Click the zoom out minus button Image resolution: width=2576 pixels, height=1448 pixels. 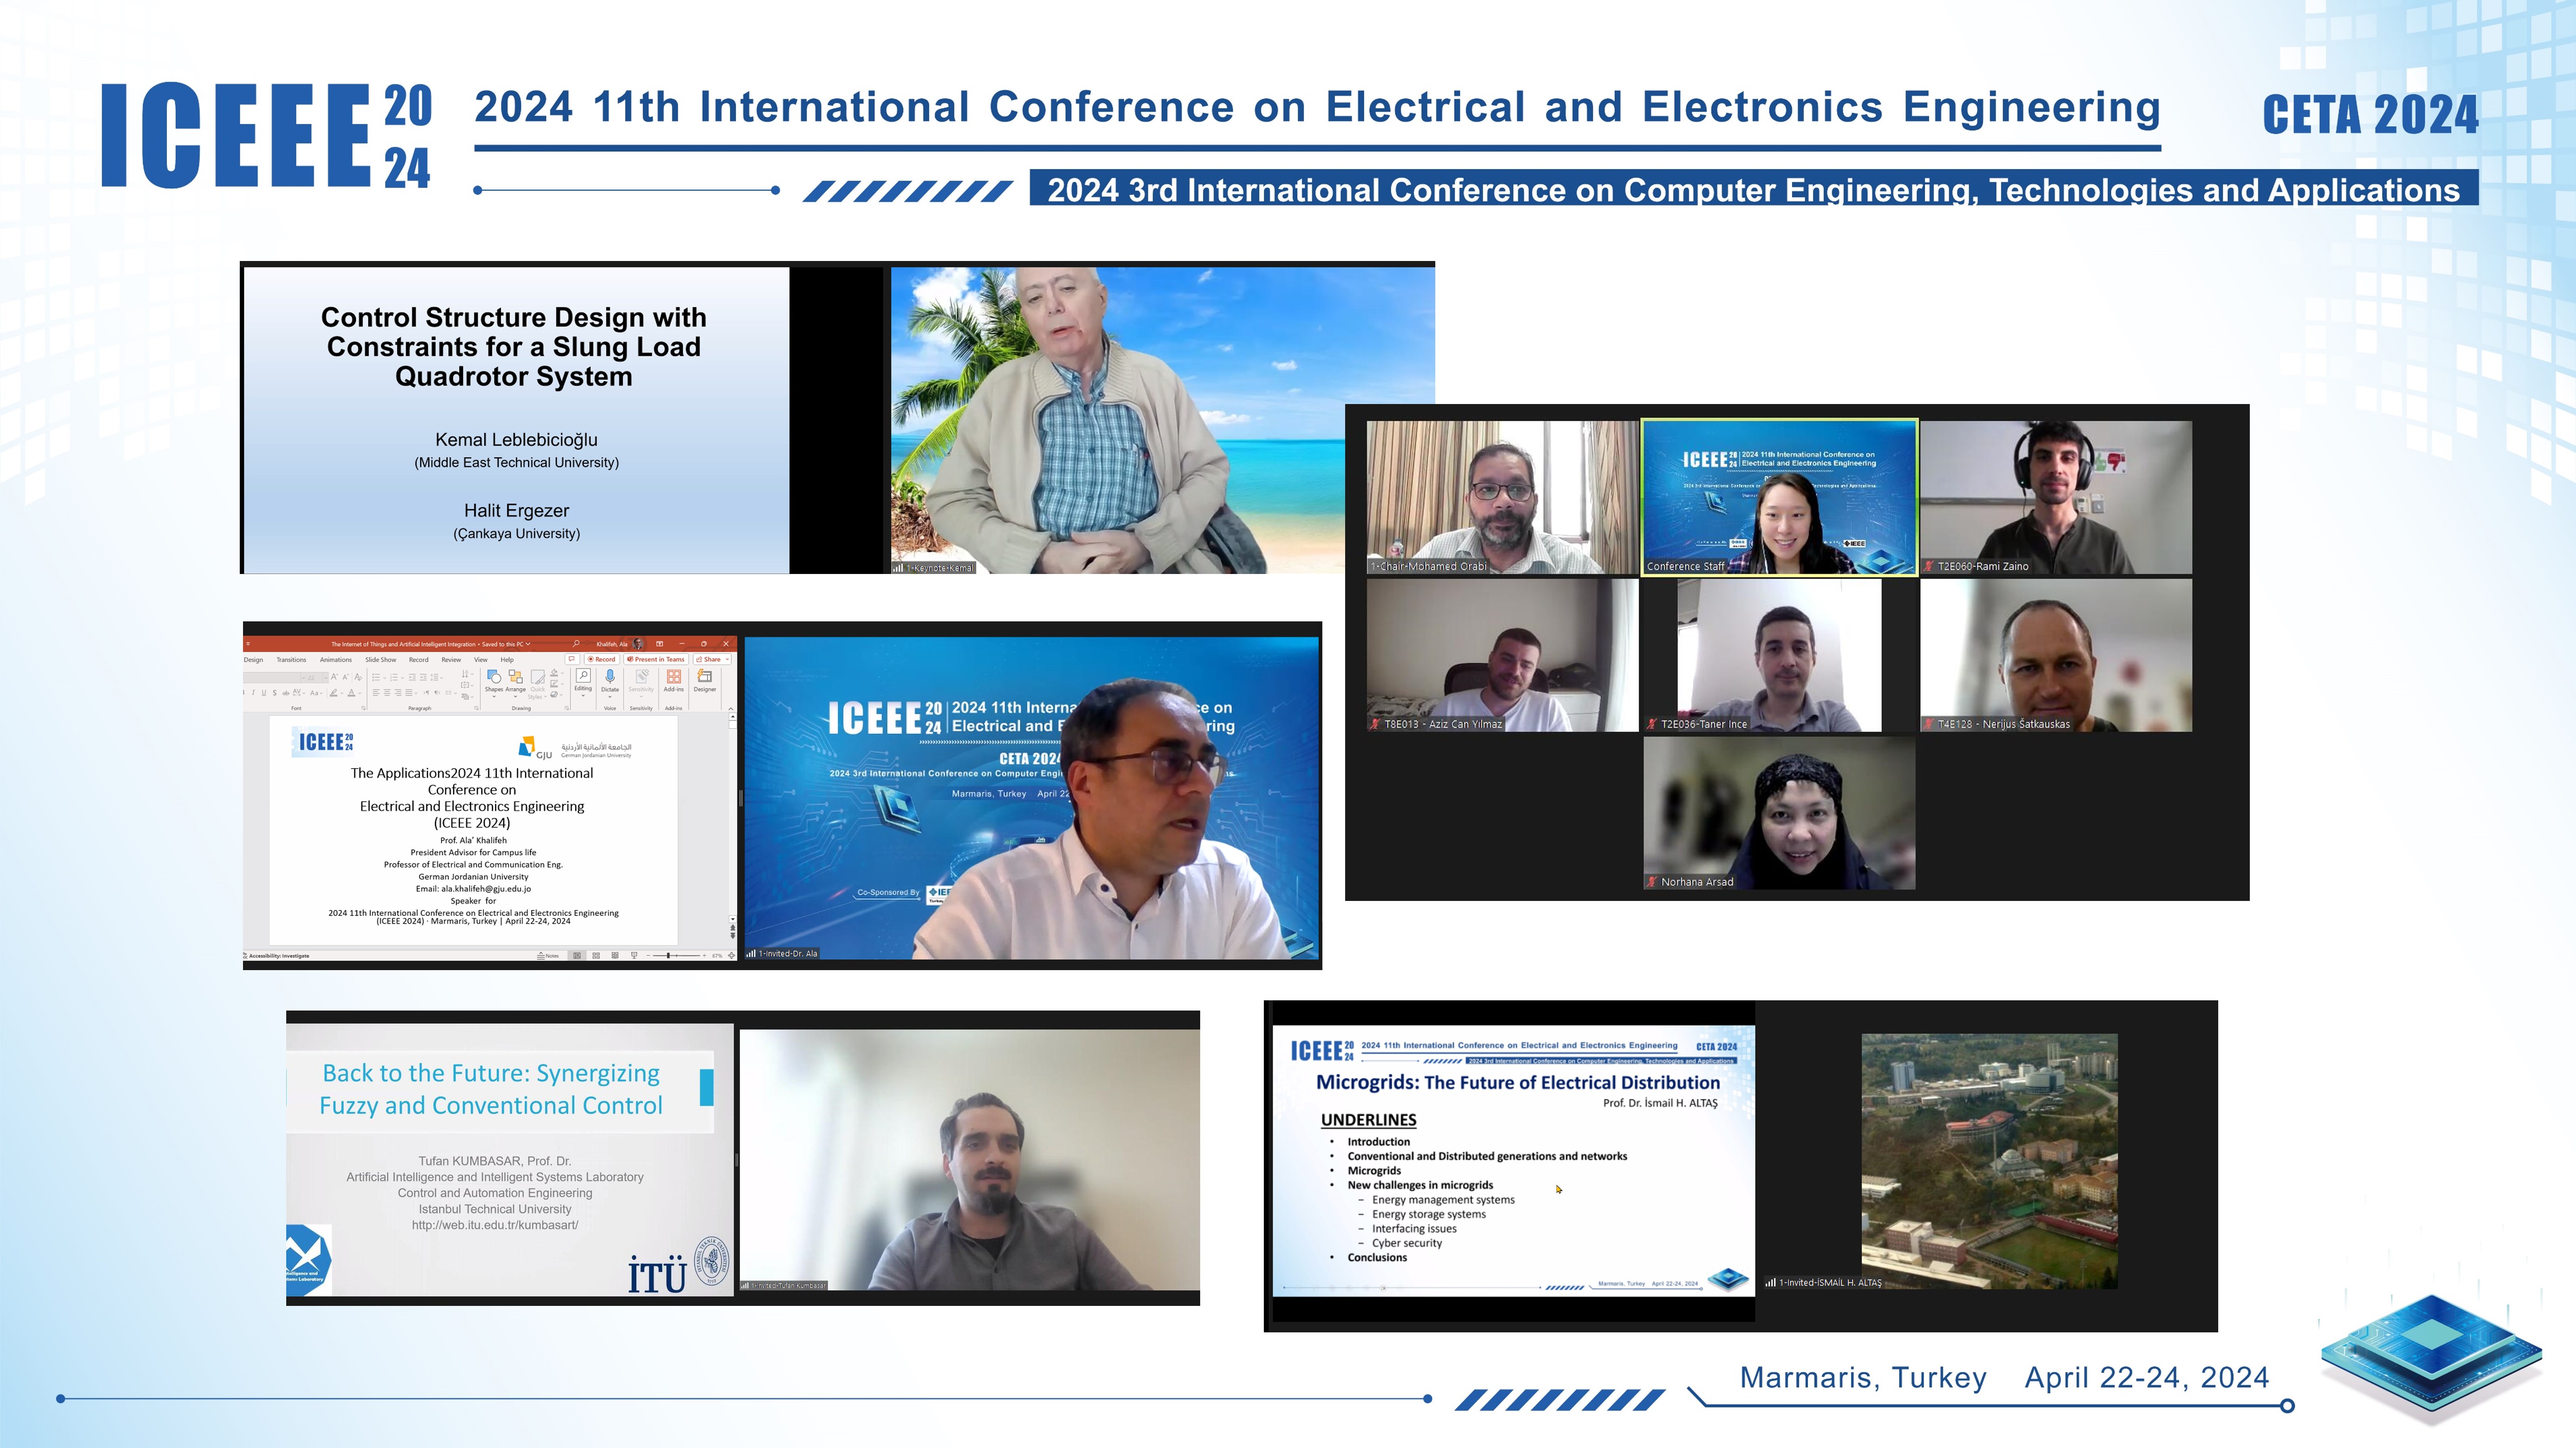tap(648, 955)
